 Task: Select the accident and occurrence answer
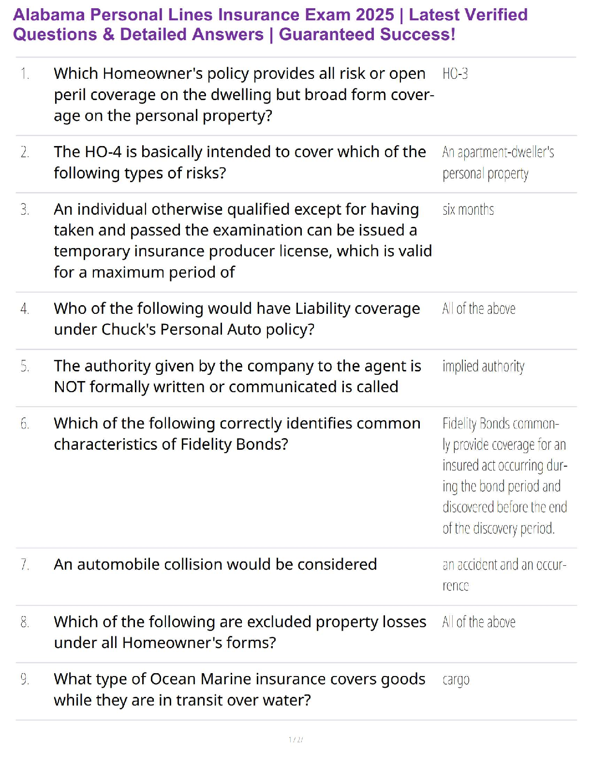[x=504, y=575]
